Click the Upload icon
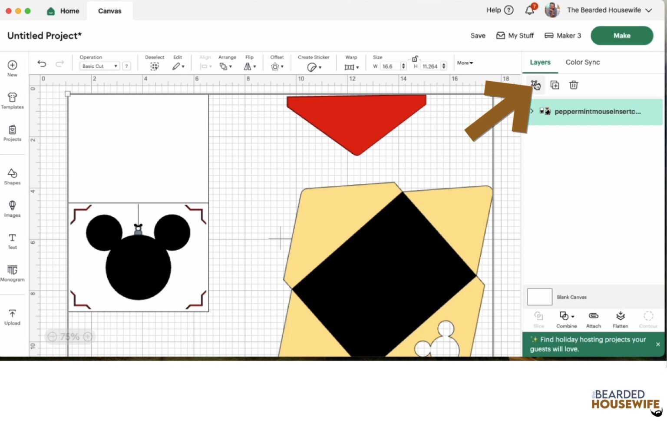The image size is (667, 424). (x=12, y=314)
